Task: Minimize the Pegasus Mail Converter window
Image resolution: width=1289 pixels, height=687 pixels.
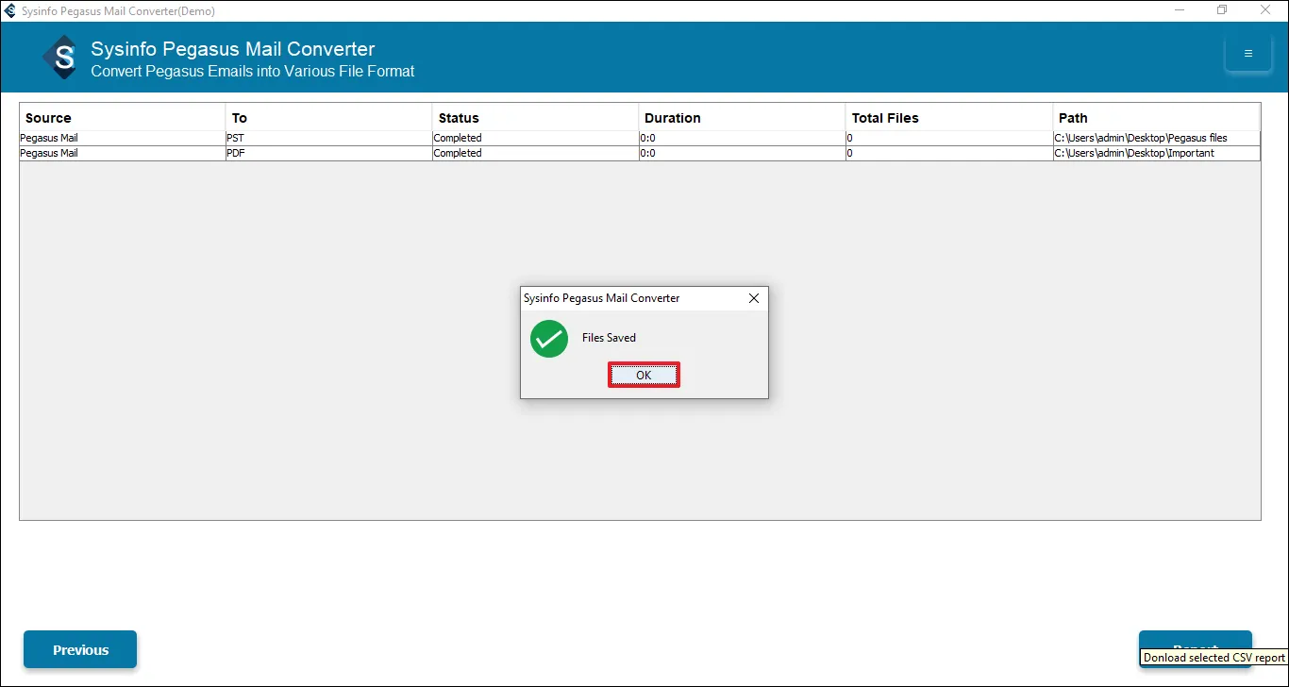Action: [x=1180, y=10]
